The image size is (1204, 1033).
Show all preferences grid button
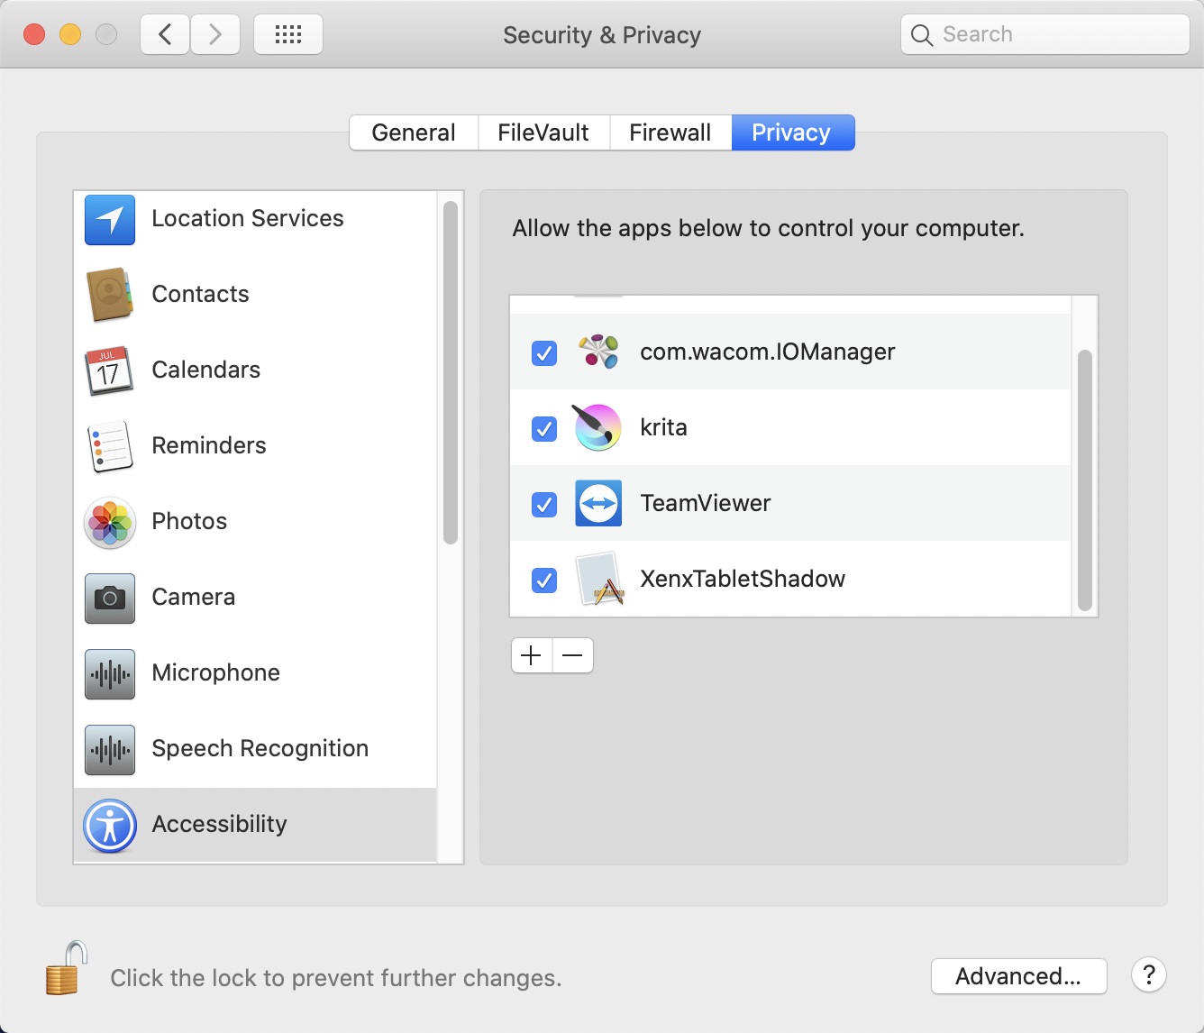pyautogui.click(x=288, y=35)
